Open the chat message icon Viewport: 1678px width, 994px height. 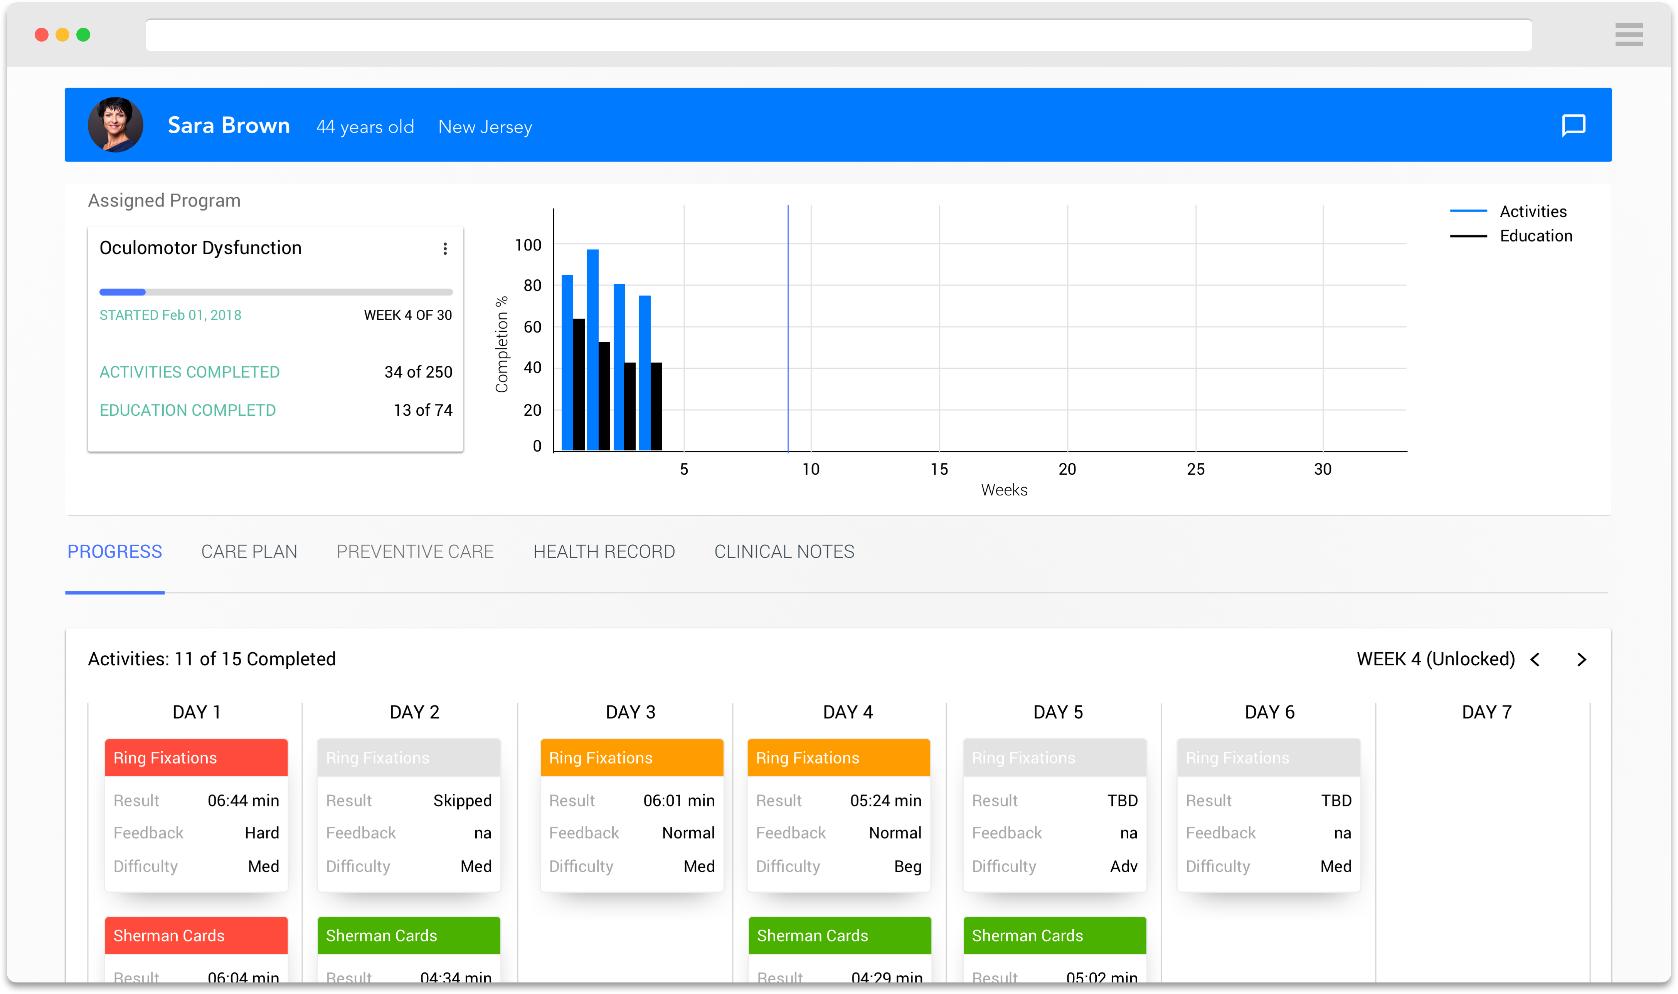coord(1573,125)
